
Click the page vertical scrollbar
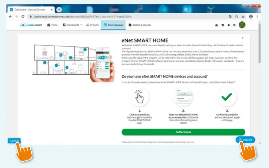coord(260,43)
